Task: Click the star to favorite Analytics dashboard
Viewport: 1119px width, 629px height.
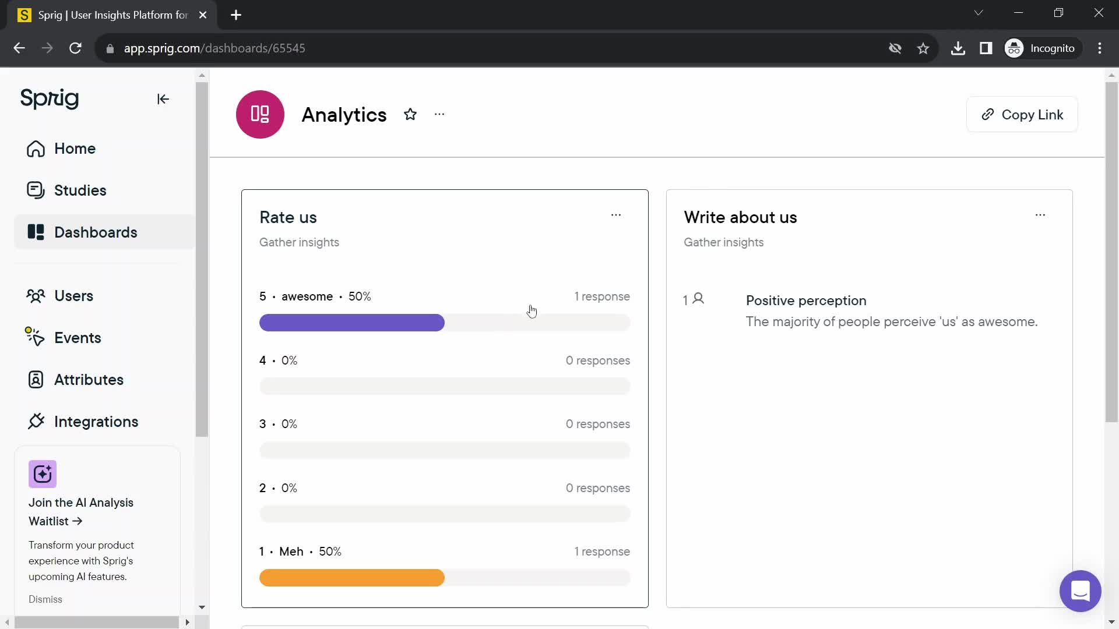Action: 410,114
